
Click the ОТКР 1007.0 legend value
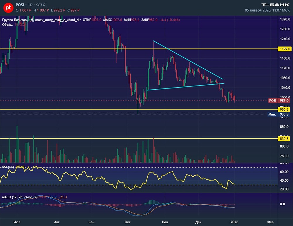92,20
